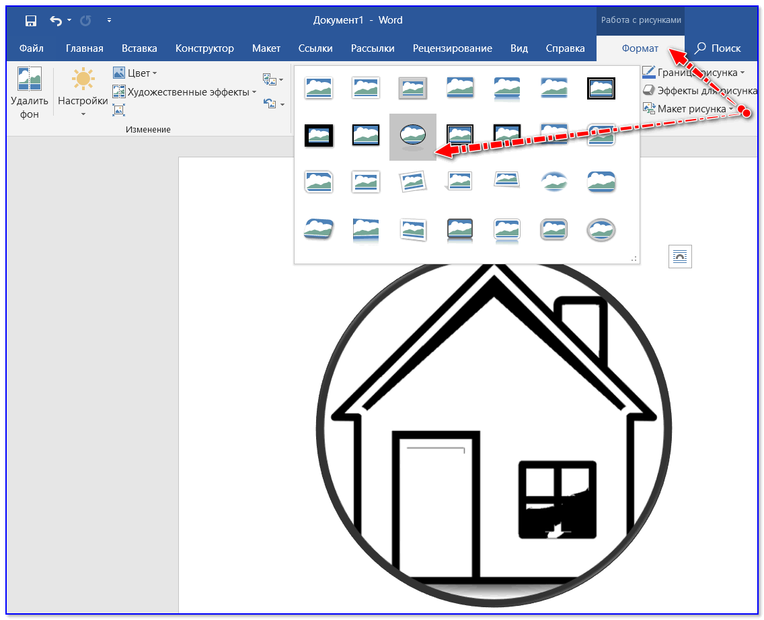Go to the Вставка tab
The image size is (764, 620).
click(x=139, y=48)
